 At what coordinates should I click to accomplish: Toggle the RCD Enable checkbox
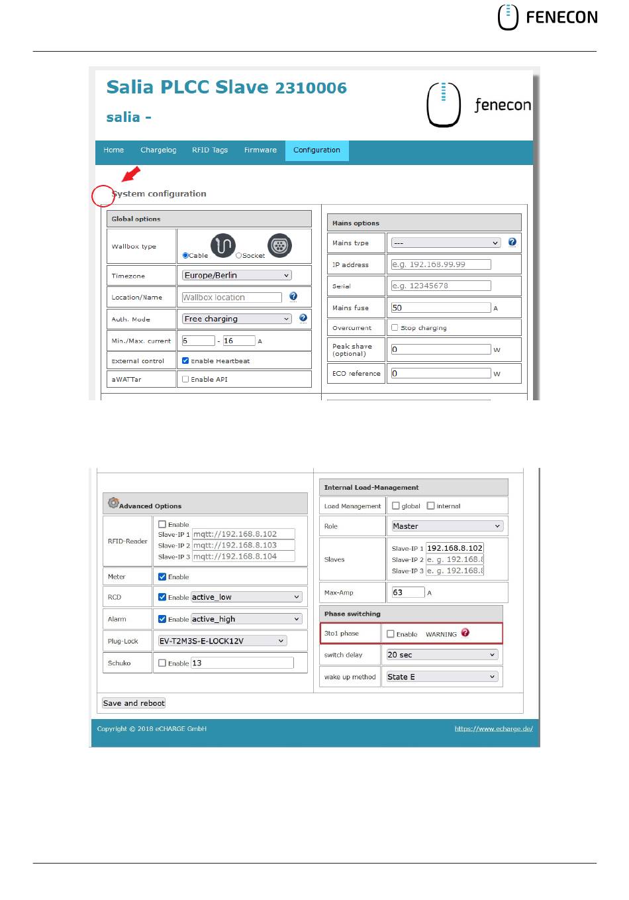coord(162,596)
